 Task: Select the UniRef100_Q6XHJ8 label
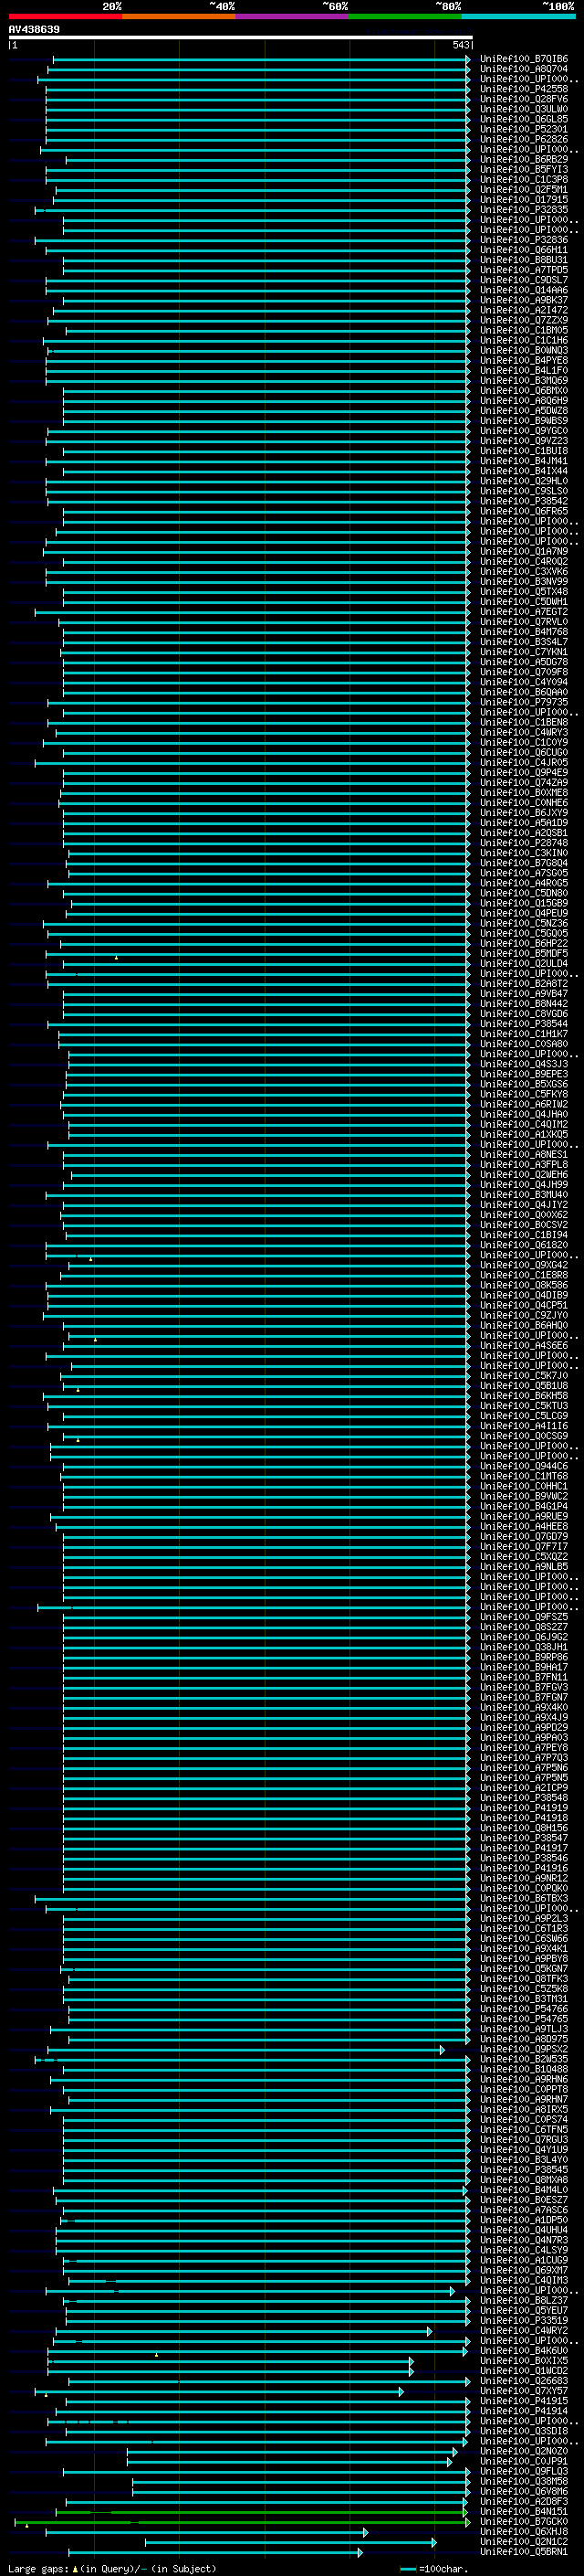pos(524,2532)
